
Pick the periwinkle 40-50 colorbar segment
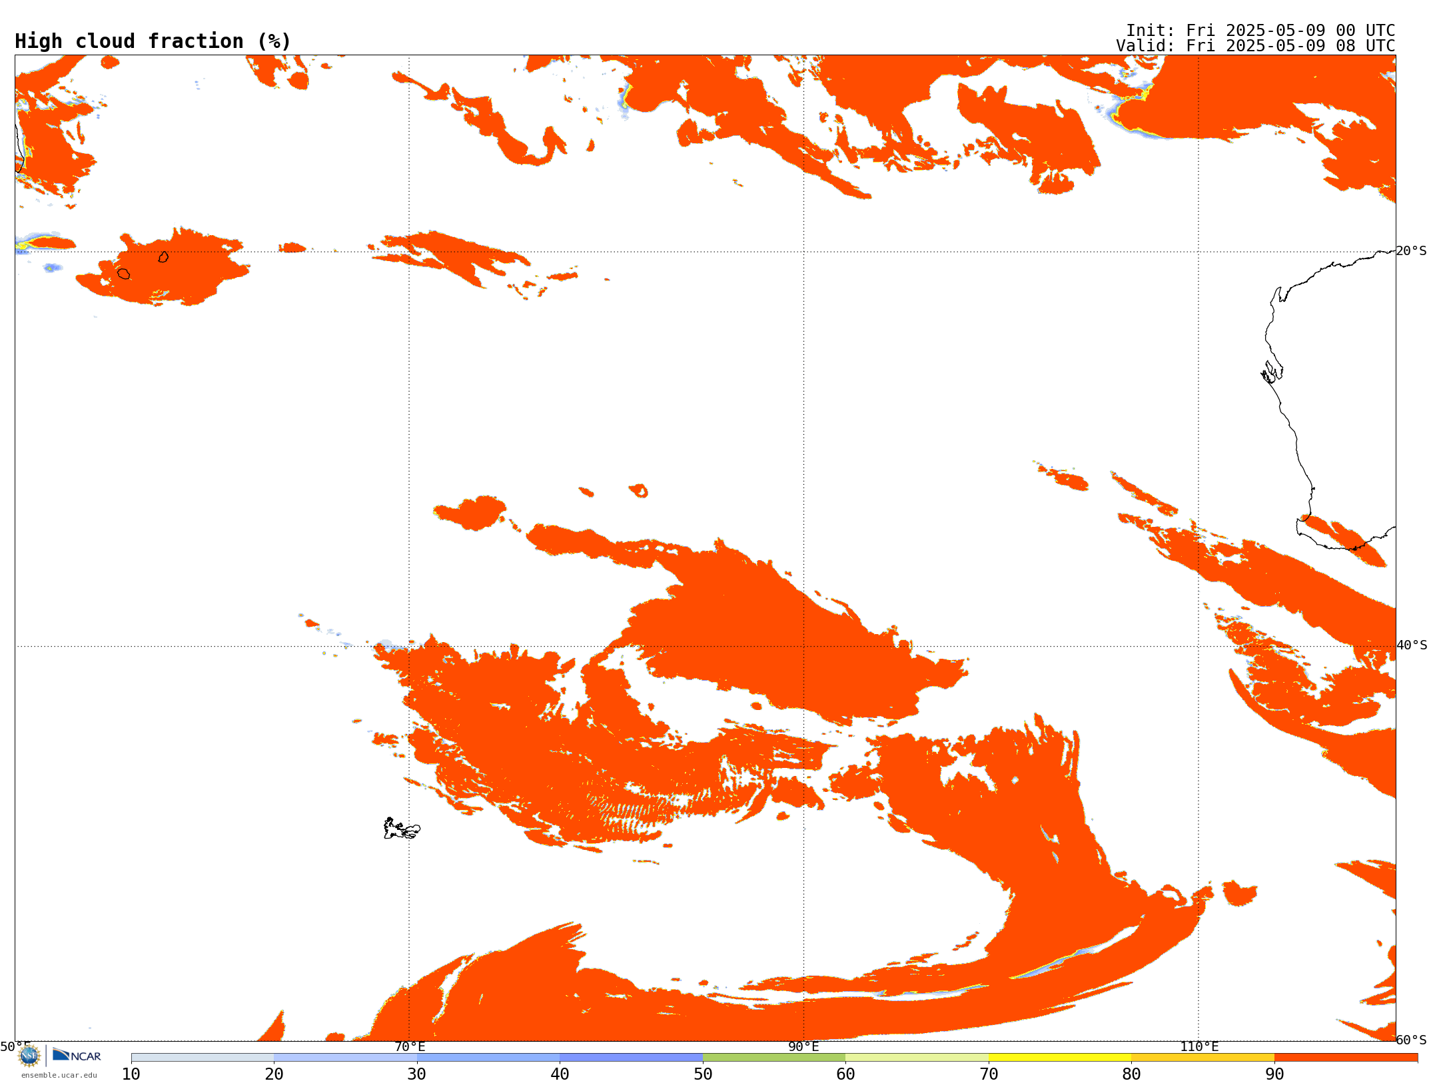(x=631, y=1058)
